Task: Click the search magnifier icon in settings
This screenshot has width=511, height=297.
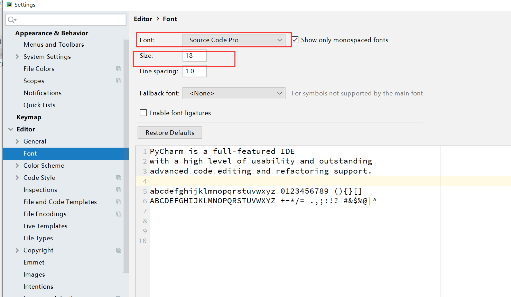Action: (x=11, y=20)
